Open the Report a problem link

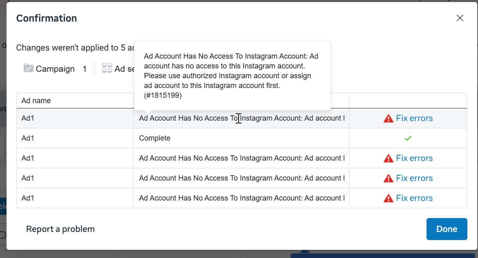click(x=60, y=229)
